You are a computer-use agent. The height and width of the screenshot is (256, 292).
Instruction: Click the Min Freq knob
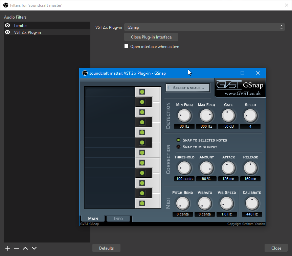click(x=184, y=116)
